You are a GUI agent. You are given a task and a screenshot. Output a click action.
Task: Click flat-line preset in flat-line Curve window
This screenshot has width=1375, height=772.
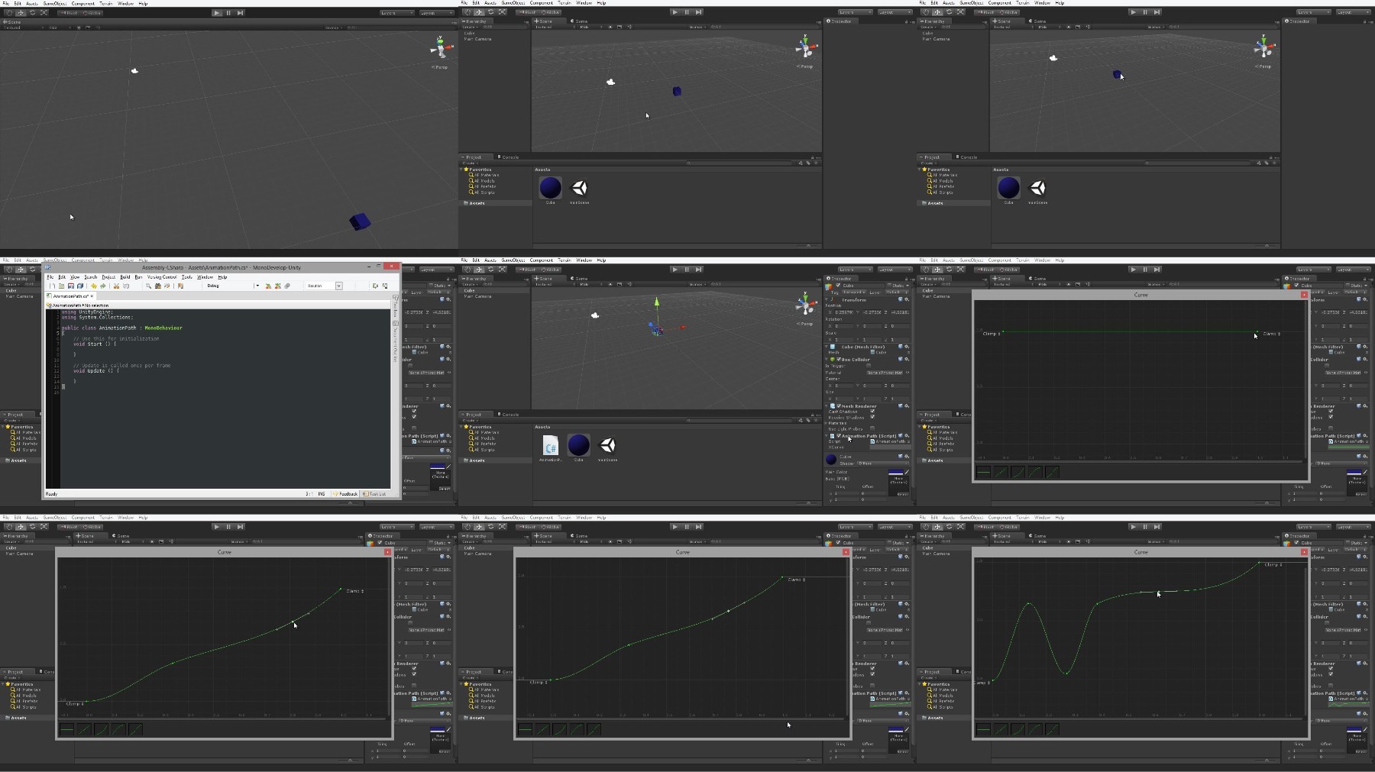pyautogui.click(x=983, y=472)
